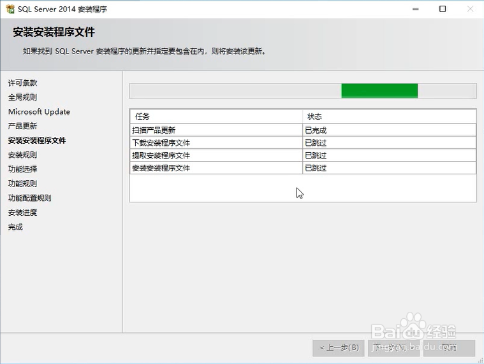Close the SQL Server 2014 setup window
The width and height of the screenshot is (484, 364).
[x=470, y=9]
